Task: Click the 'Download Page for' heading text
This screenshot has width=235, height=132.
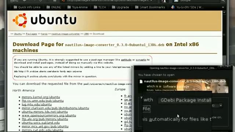Action: 38,44
